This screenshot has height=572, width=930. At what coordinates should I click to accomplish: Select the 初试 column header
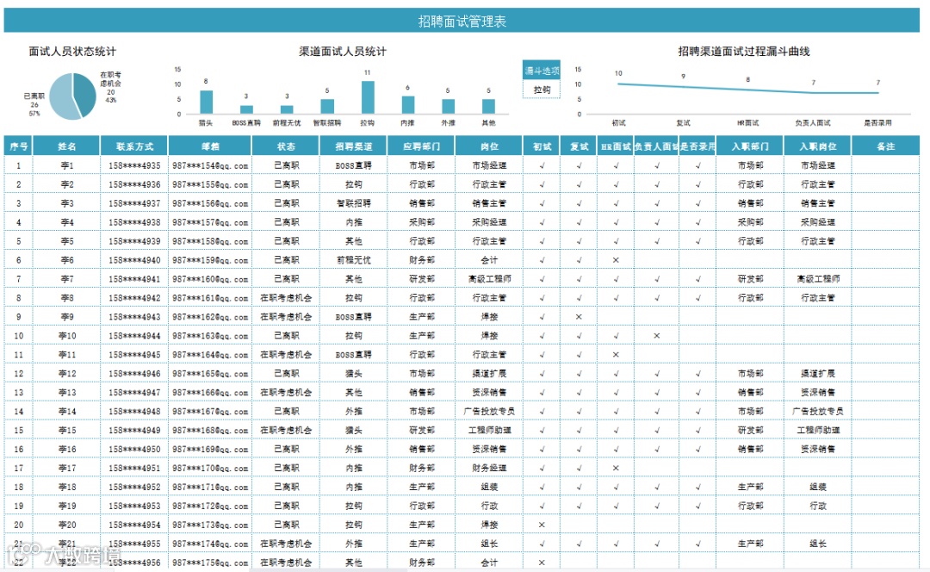coord(542,146)
